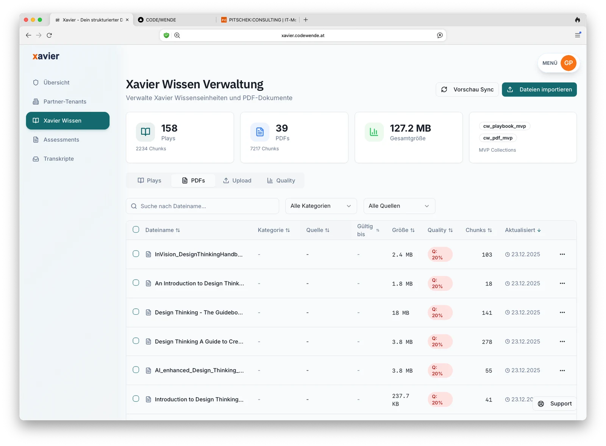606x446 pixels.
Task: Select checkbox for Design Thinking - The Guidebook
Action: [x=136, y=312]
